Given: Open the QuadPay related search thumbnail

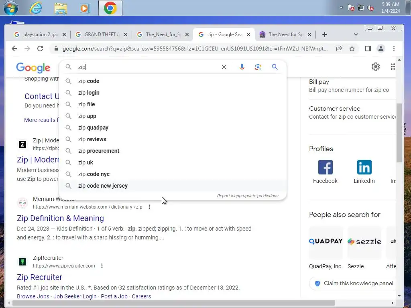Looking at the screenshot, I should click(326, 243).
